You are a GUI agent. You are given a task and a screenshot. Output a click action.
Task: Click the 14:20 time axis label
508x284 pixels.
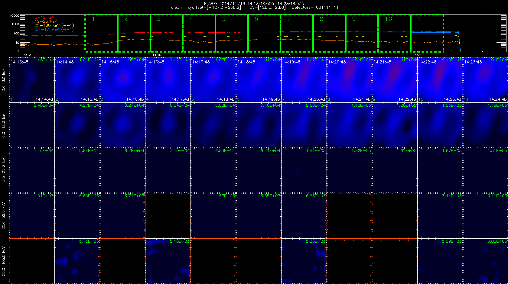[x=287, y=55]
